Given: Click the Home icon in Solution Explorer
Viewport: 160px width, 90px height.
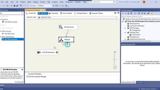Looking at the screenshot, I should click(128, 13).
